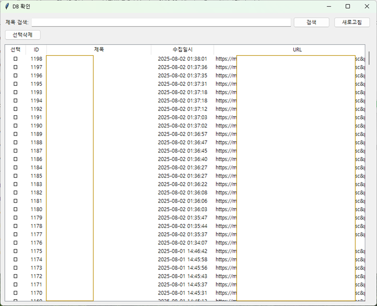Click the feather app icon in title bar
This screenshot has width=377, height=306.
point(7,6)
